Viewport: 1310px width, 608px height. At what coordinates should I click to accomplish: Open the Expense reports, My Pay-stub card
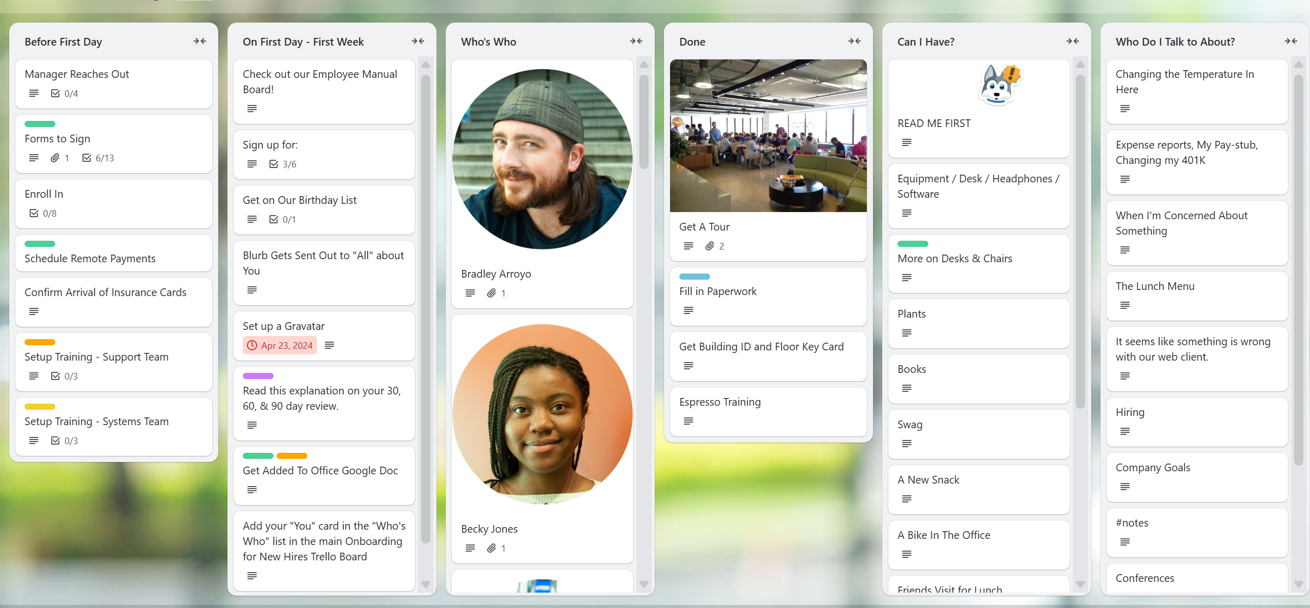[1197, 162]
